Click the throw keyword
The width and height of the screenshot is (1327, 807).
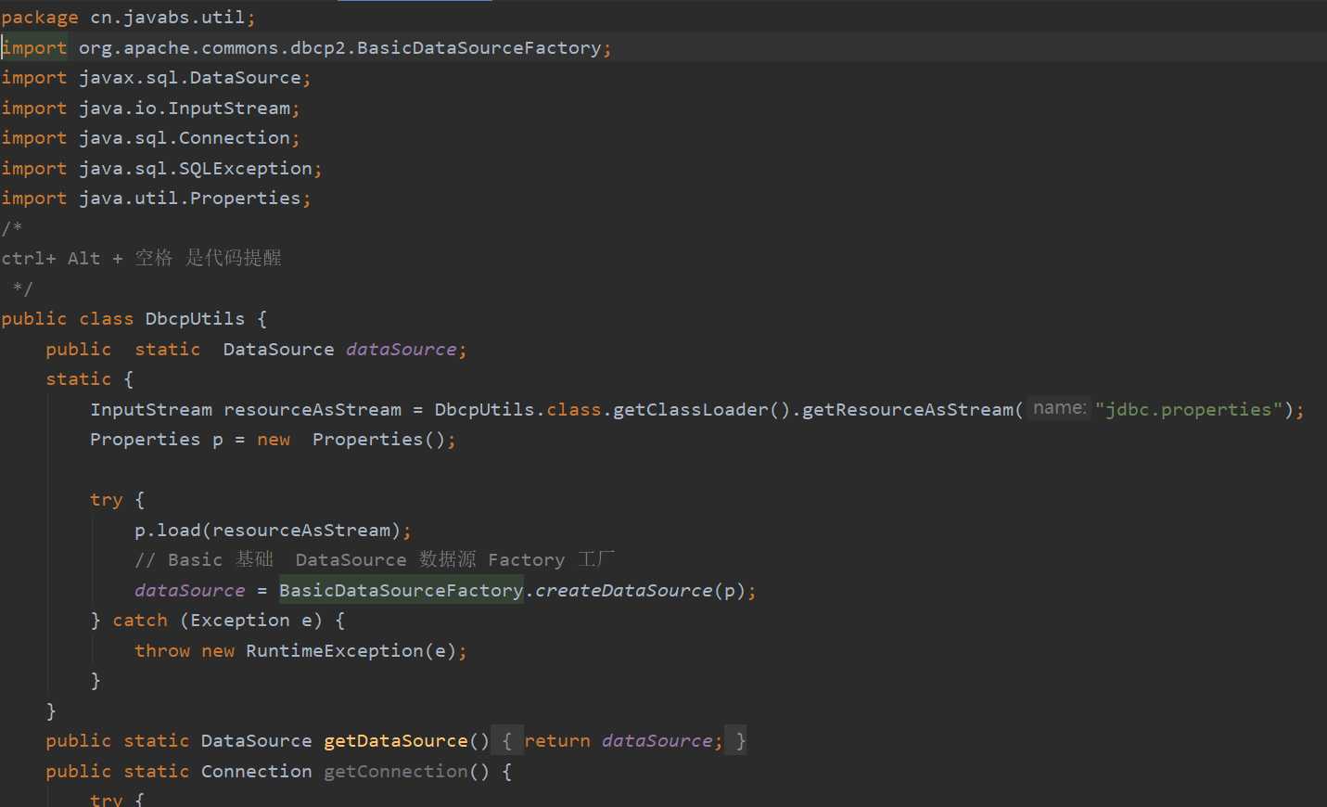click(162, 650)
